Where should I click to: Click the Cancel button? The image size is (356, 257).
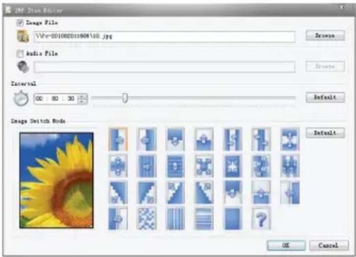coord(329,245)
